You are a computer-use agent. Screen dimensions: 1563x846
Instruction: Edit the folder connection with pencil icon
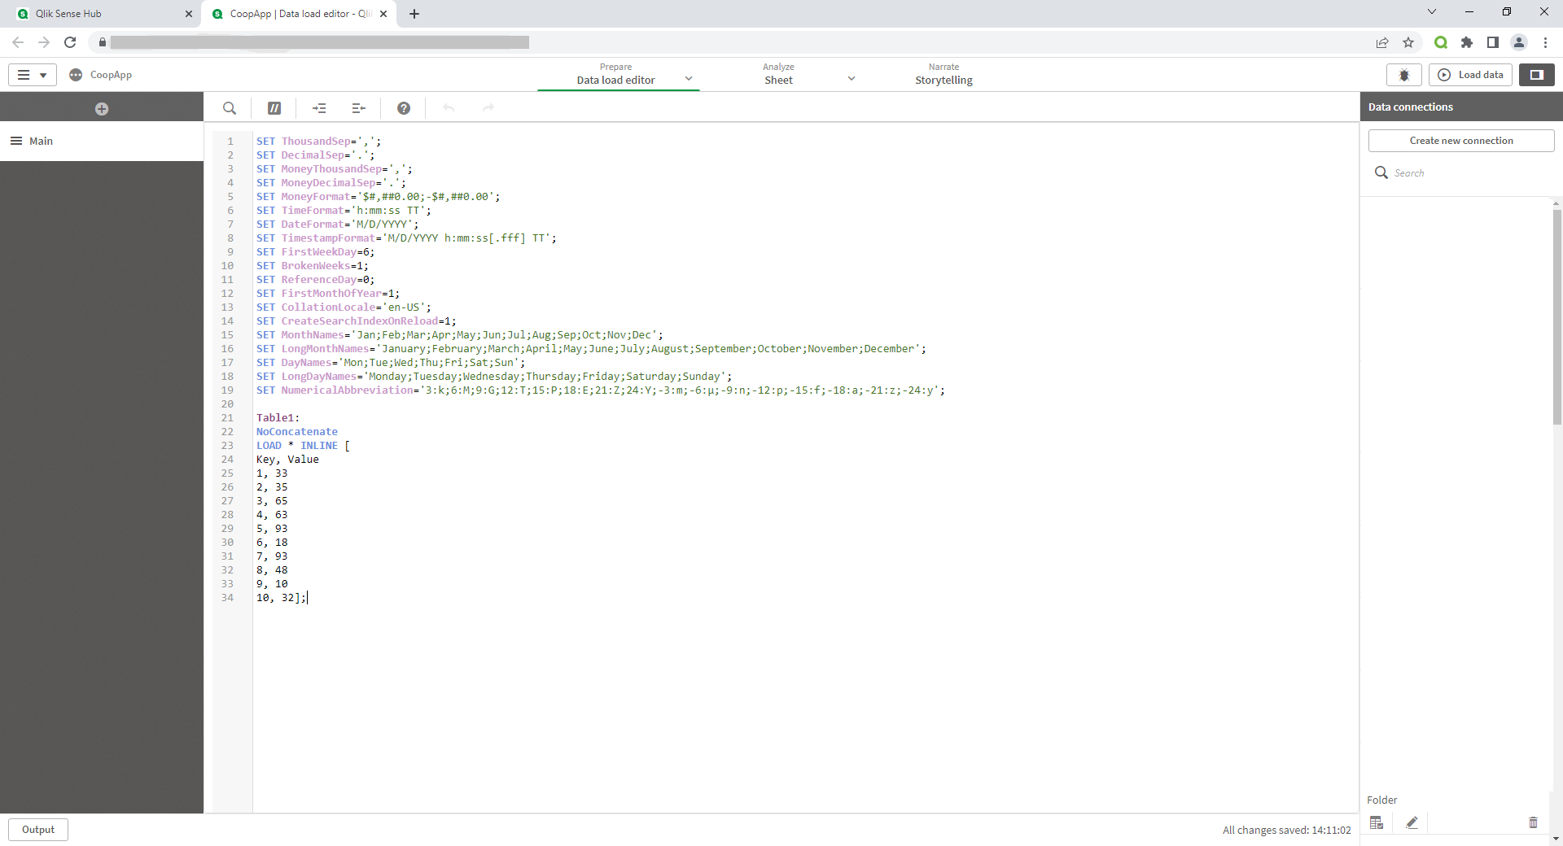[x=1412, y=822]
